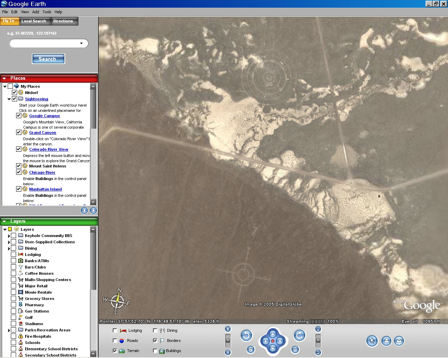Viewport: 448px width, 358px height.
Task: Pan down with the navigation arrow
Action: coord(273,348)
